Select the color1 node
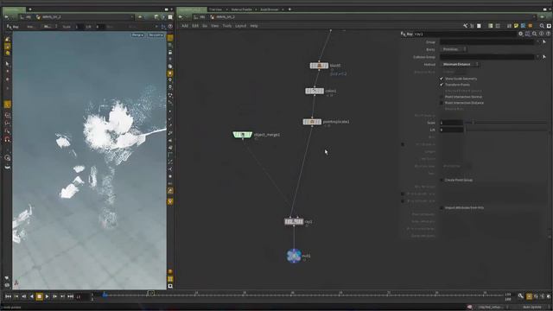The height and width of the screenshot is (311, 553). (315, 91)
